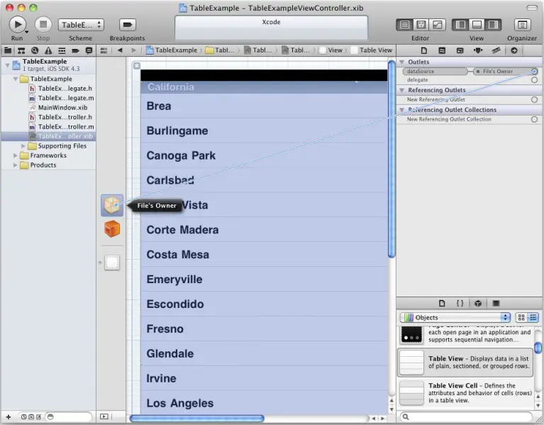The image size is (544, 425).
Task: Hide the Navigator pane via View button
Action: click(x=461, y=24)
